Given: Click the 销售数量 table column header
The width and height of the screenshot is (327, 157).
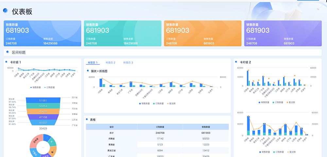Looking at the screenshot, I should tap(206, 127).
